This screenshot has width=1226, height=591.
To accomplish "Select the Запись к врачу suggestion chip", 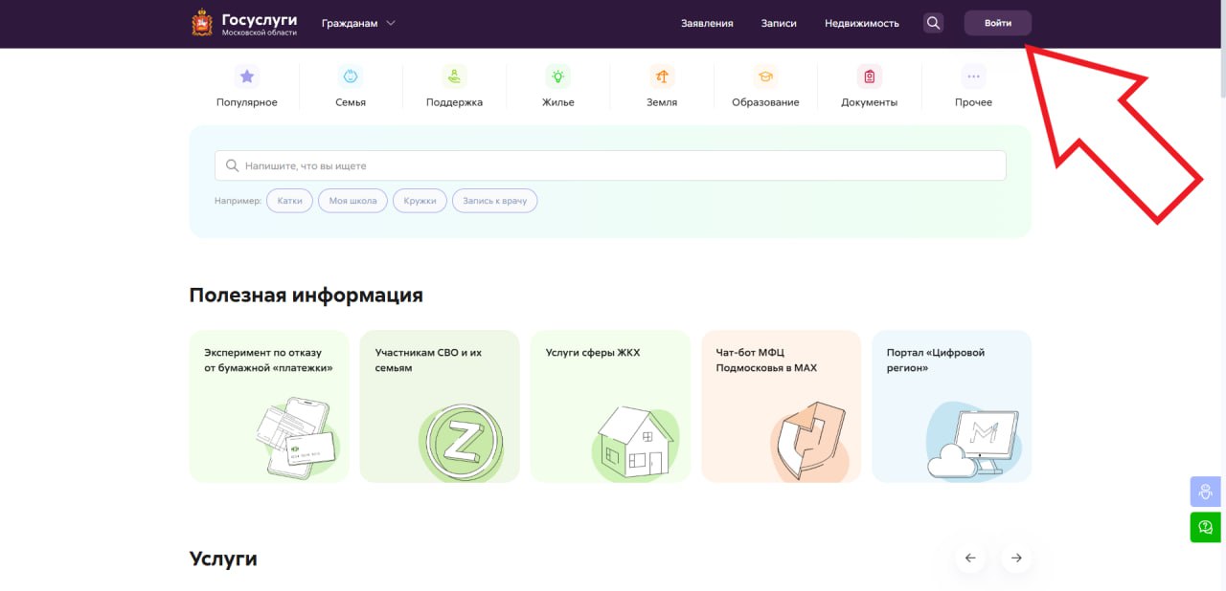I will (494, 201).
